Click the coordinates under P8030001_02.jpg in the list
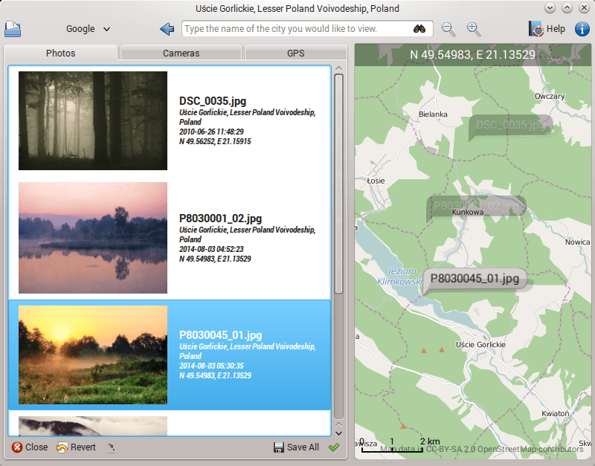595x466 pixels. (x=215, y=259)
